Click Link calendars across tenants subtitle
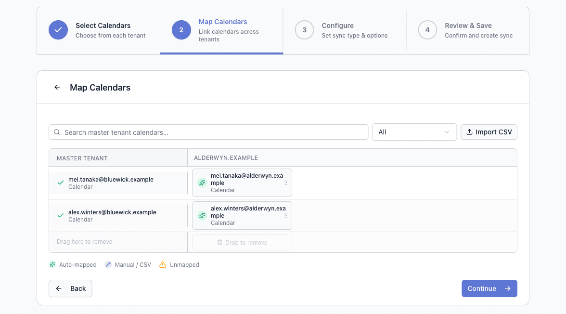Screen dimensions: 566x314 tap(229, 36)
